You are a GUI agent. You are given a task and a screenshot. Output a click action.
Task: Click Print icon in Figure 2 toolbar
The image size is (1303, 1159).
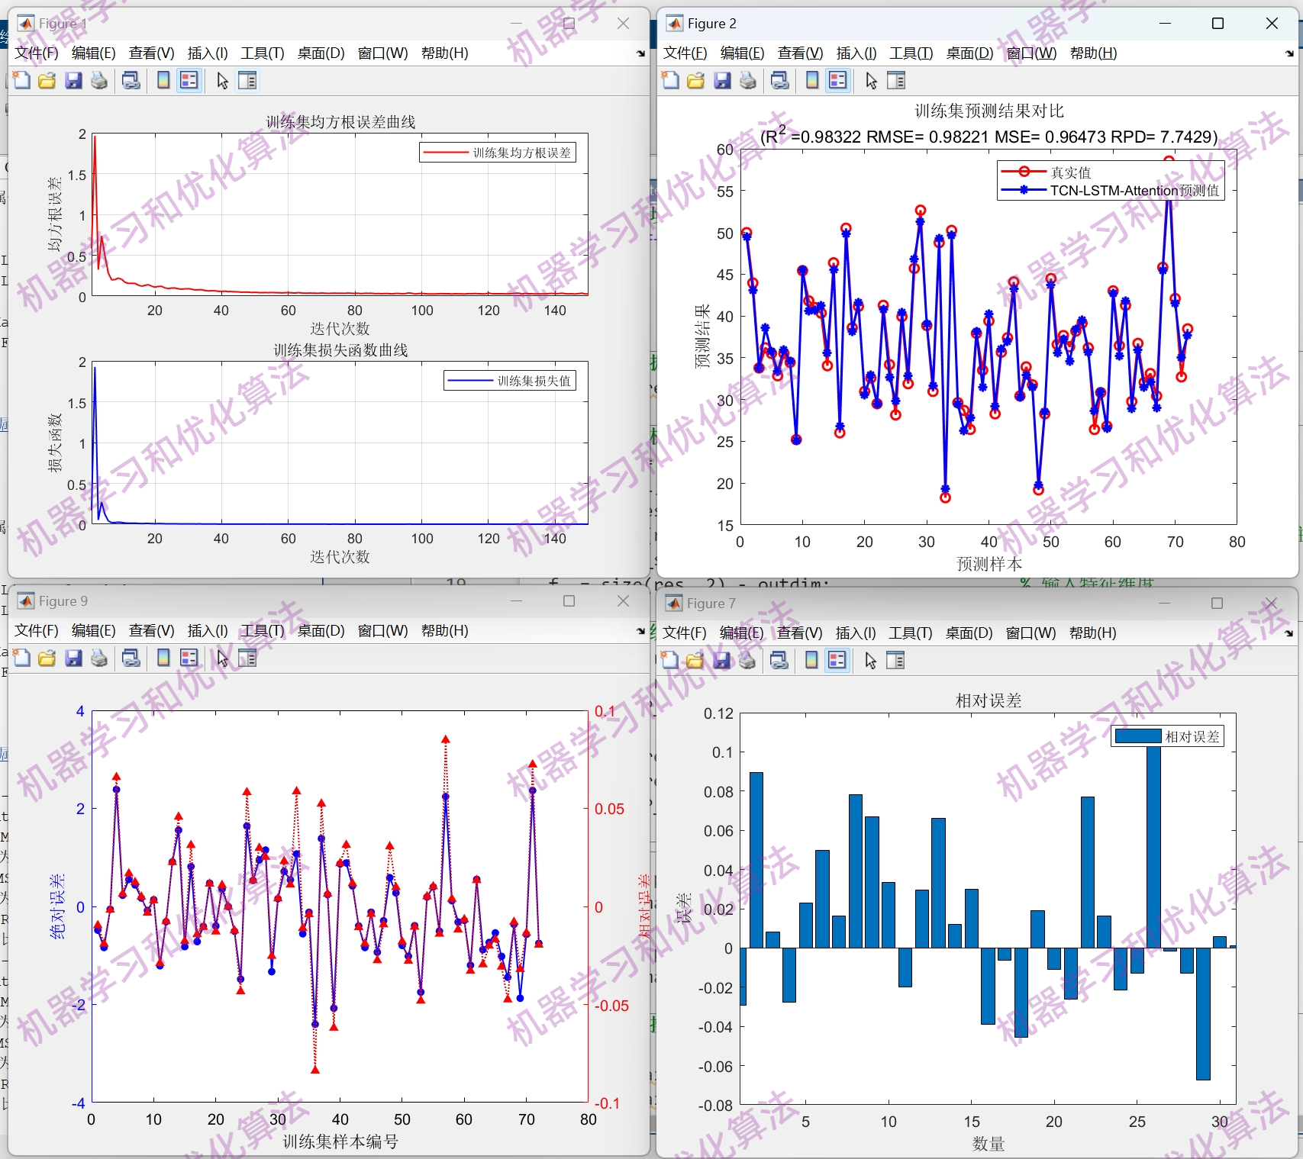coord(748,80)
